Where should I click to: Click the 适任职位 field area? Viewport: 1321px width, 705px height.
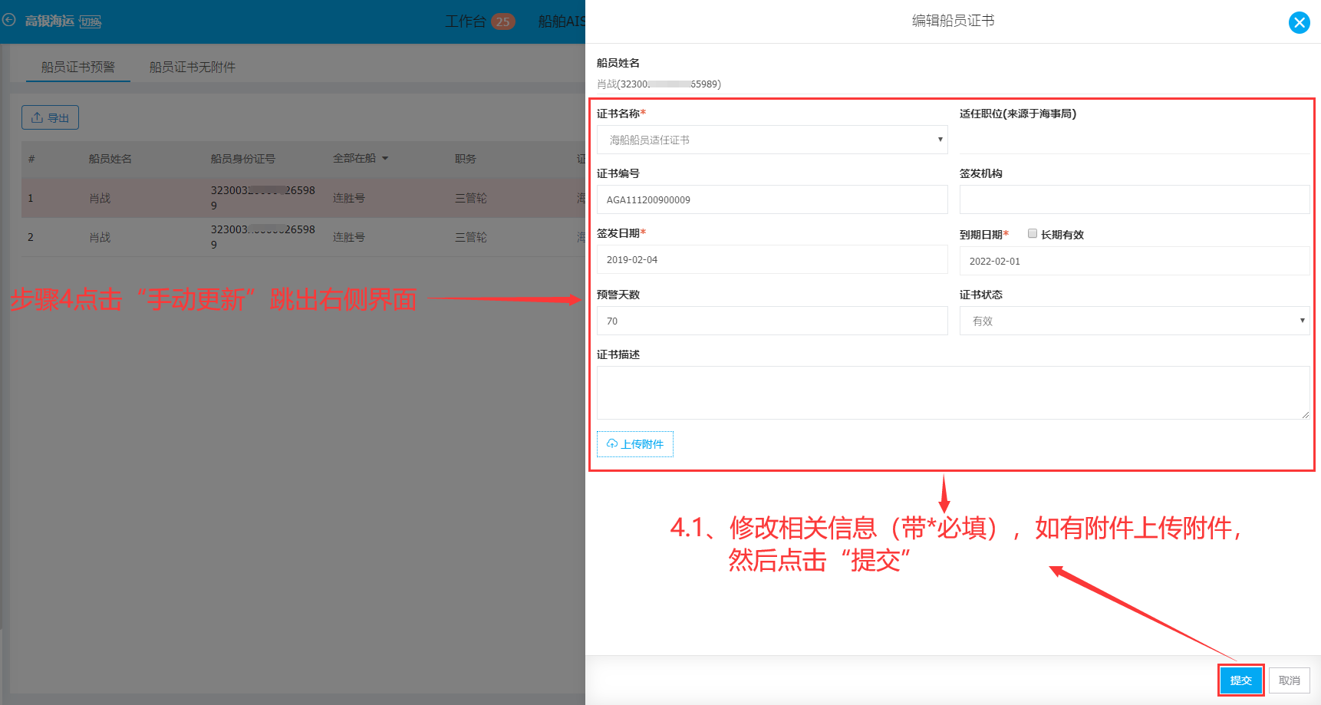[1134, 140]
